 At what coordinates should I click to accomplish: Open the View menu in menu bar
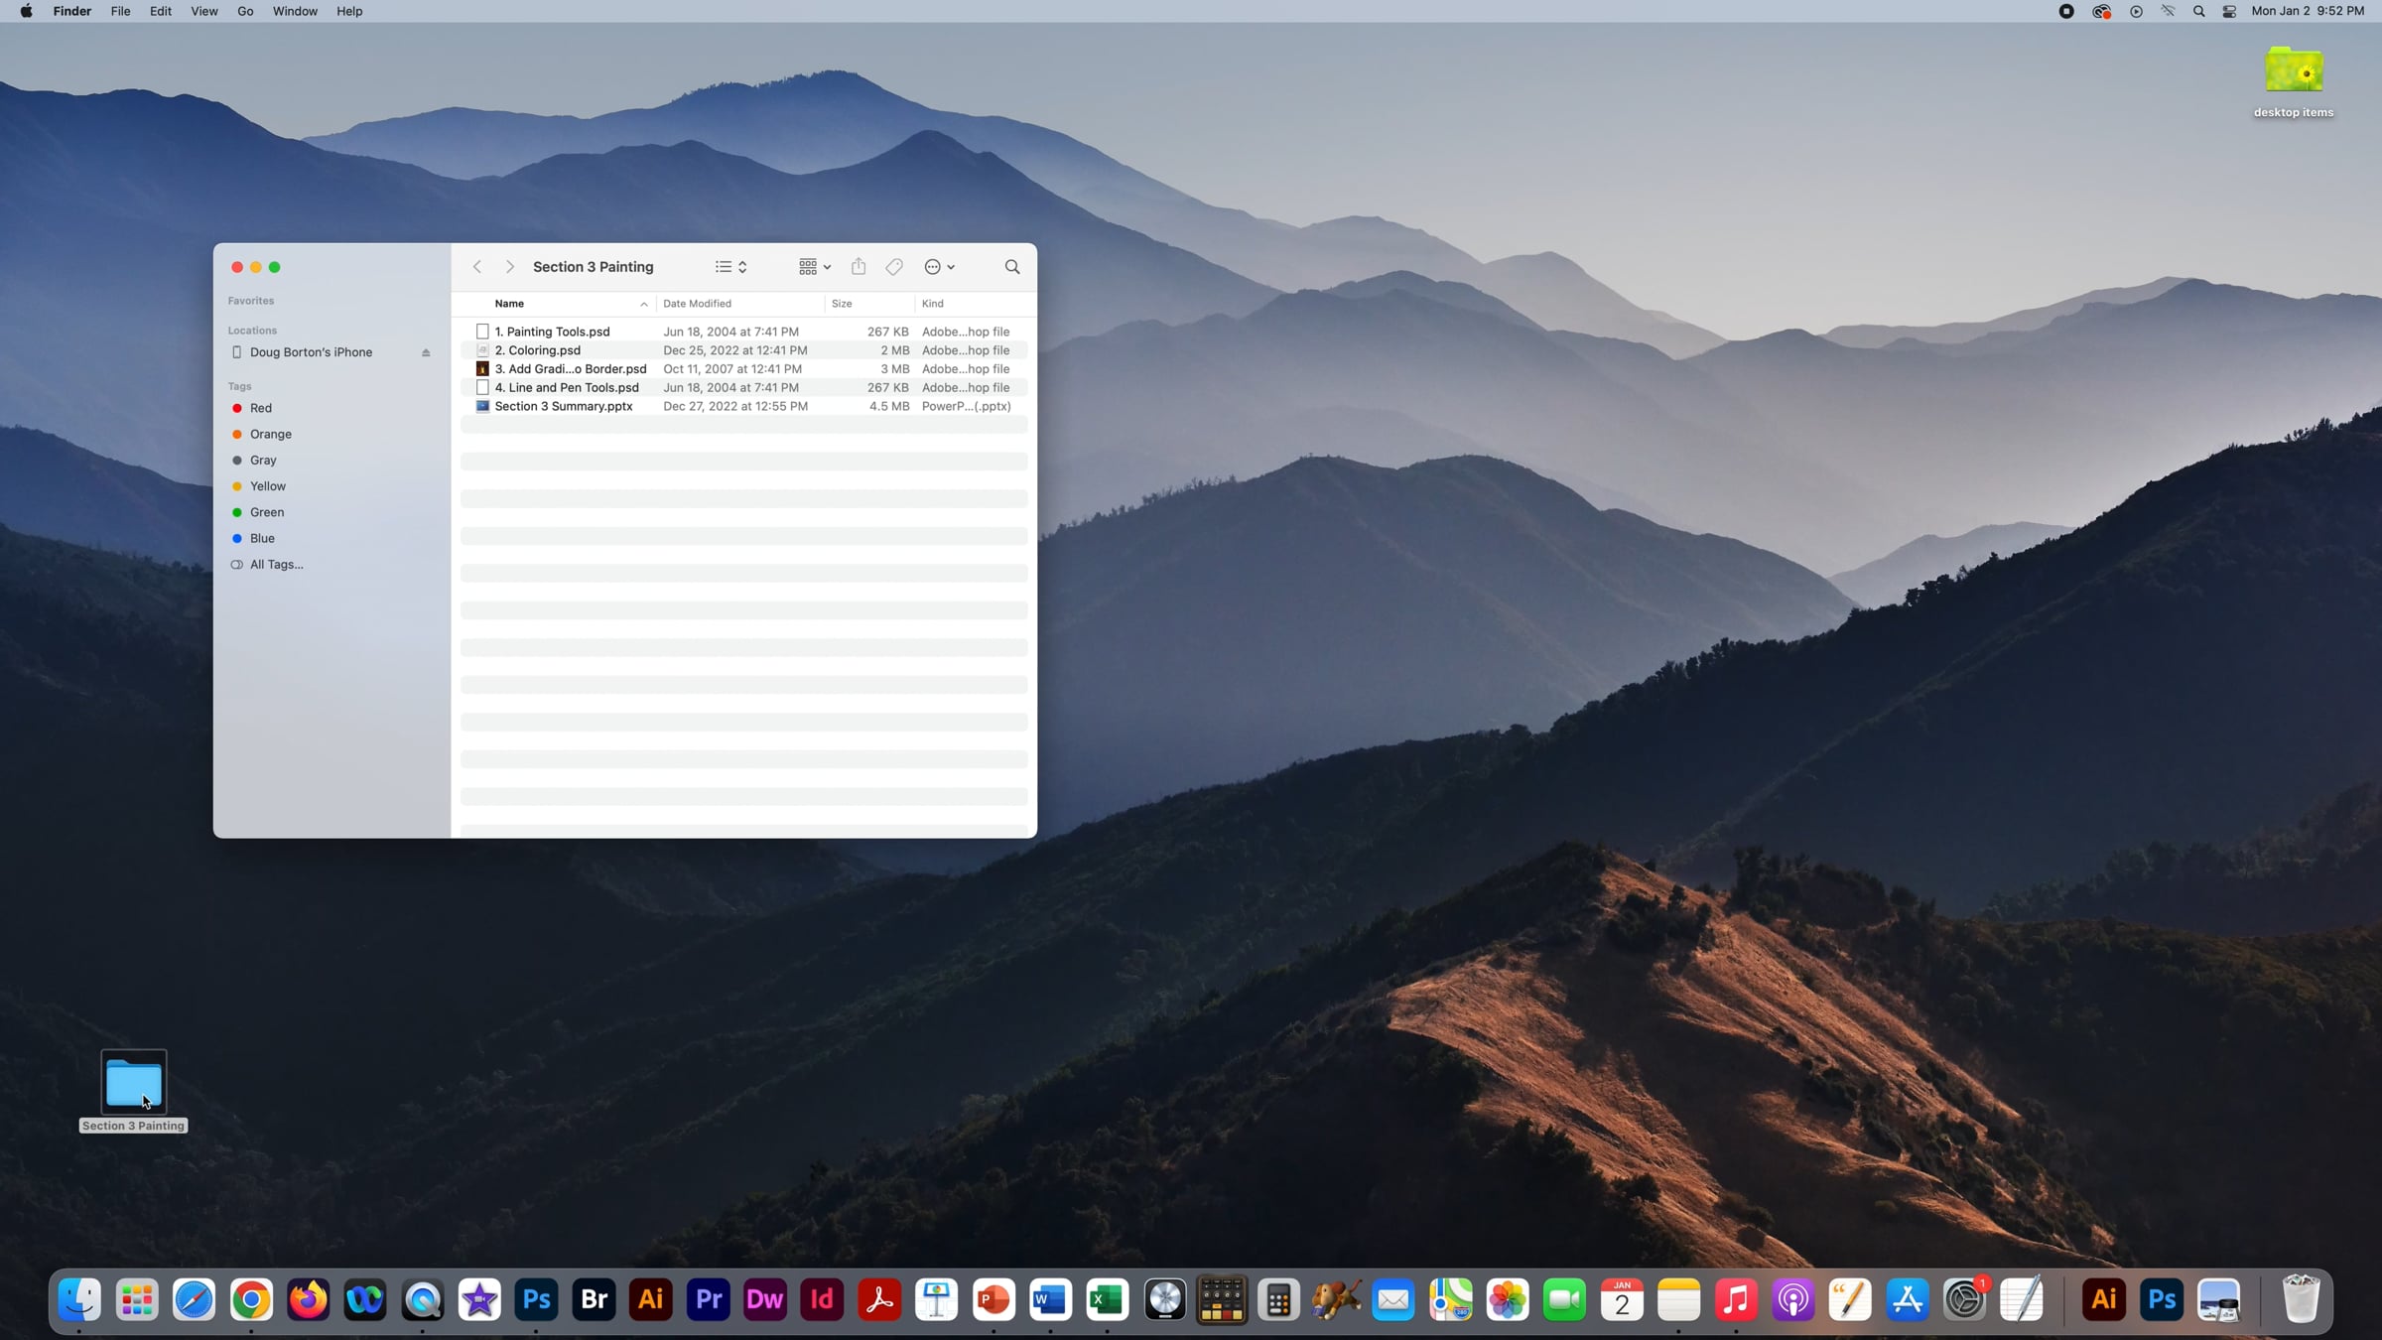pyautogui.click(x=203, y=11)
